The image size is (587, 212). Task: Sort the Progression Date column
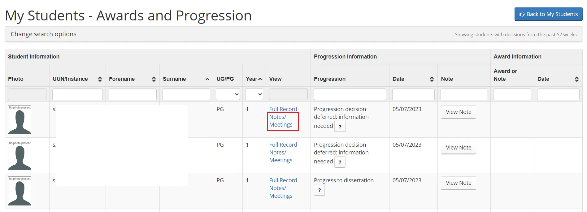432,79
